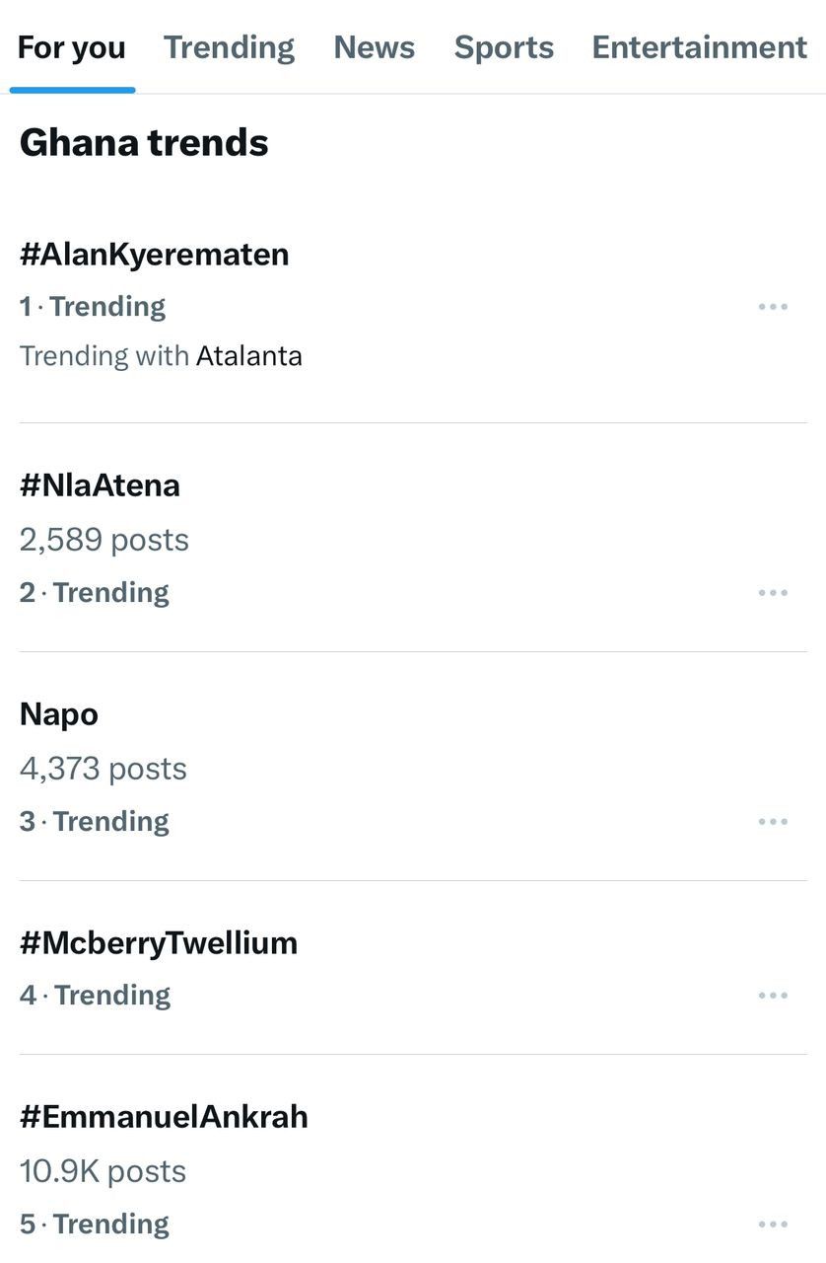Image resolution: width=826 pixels, height=1263 pixels.
Task: Click the Ghana trends heading
Action: tap(144, 143)
